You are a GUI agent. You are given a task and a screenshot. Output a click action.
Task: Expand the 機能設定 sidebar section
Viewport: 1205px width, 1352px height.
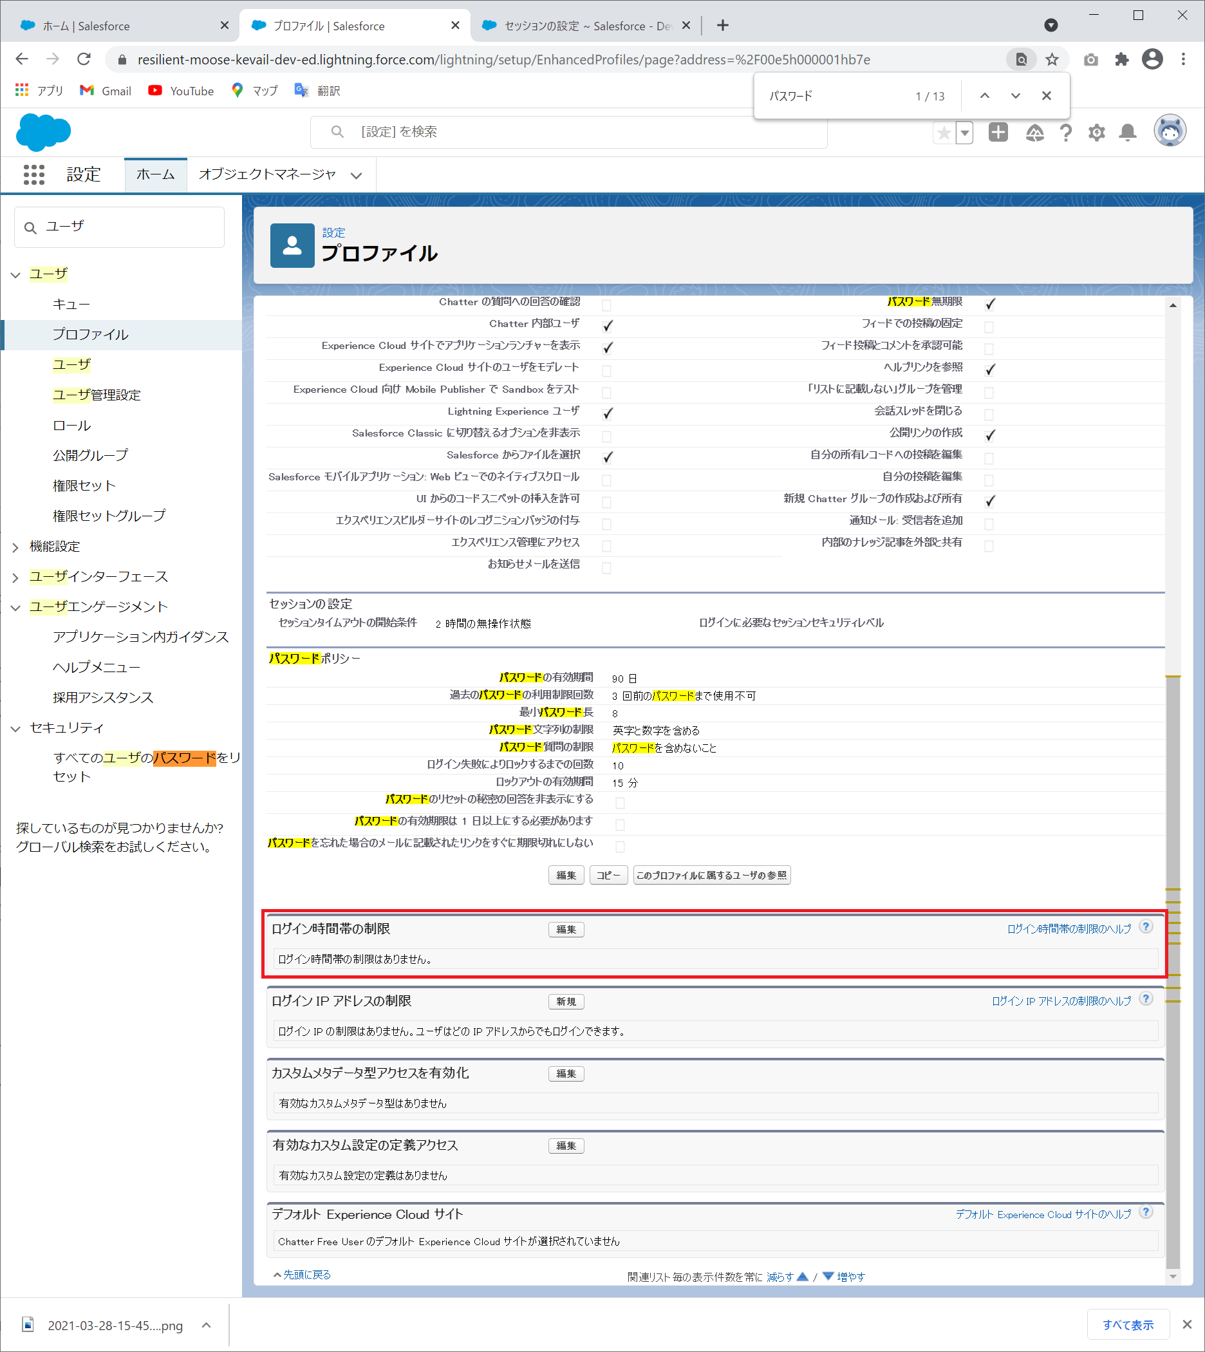(x=16, y=547)
